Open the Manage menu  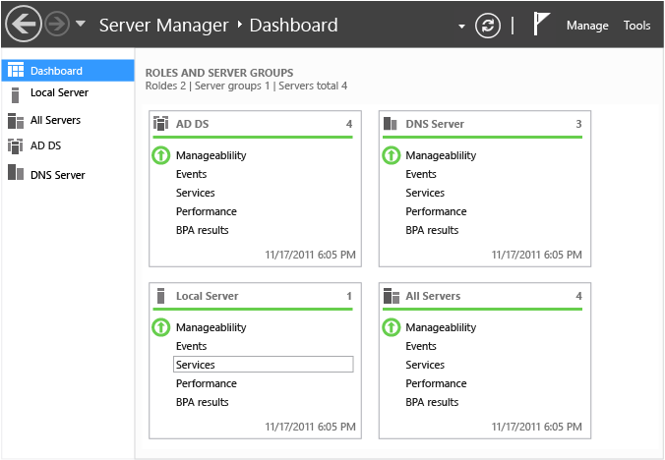click(x=587, y=26)
